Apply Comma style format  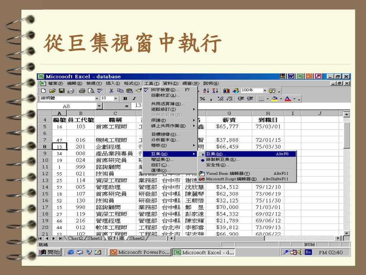tap(211, 99)
